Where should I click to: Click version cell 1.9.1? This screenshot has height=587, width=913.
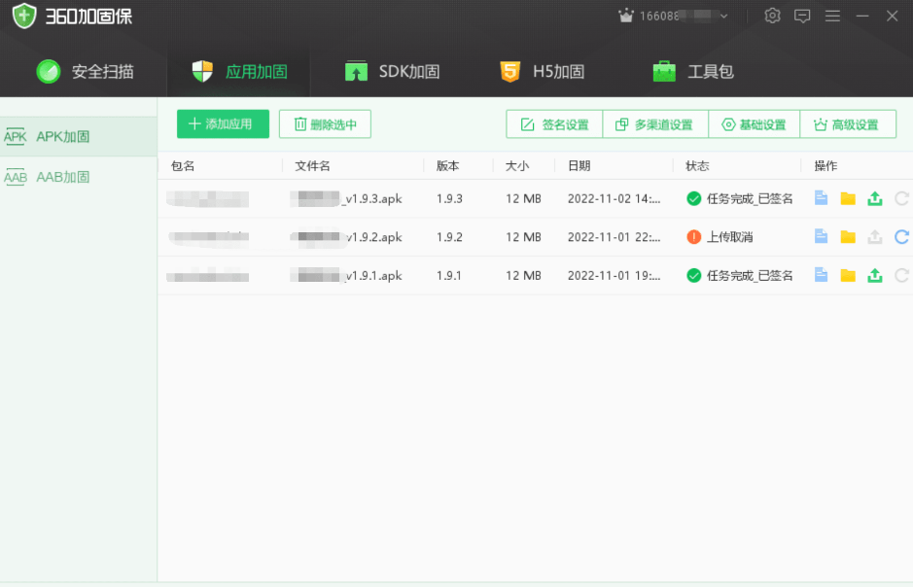(x=449, y=276)
